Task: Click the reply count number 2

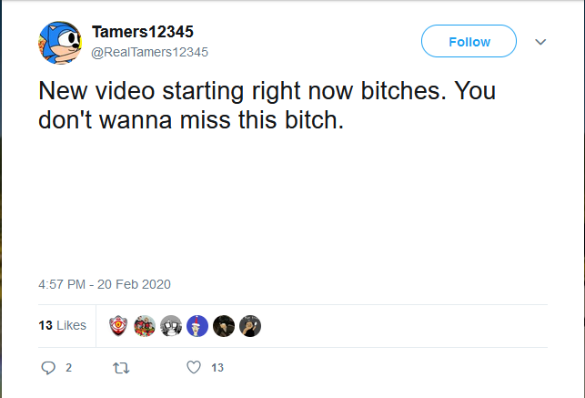Action: (x=68, y=368)
